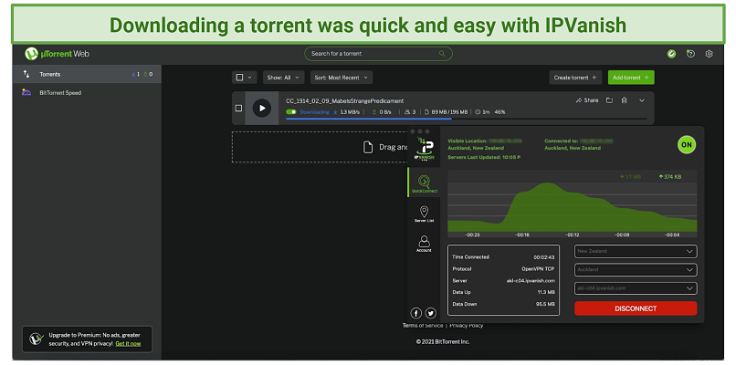This screenshot has height=365, width=736.
Task: Open the help icon in µTorrent top bar
Action: (x=690, y=54)
